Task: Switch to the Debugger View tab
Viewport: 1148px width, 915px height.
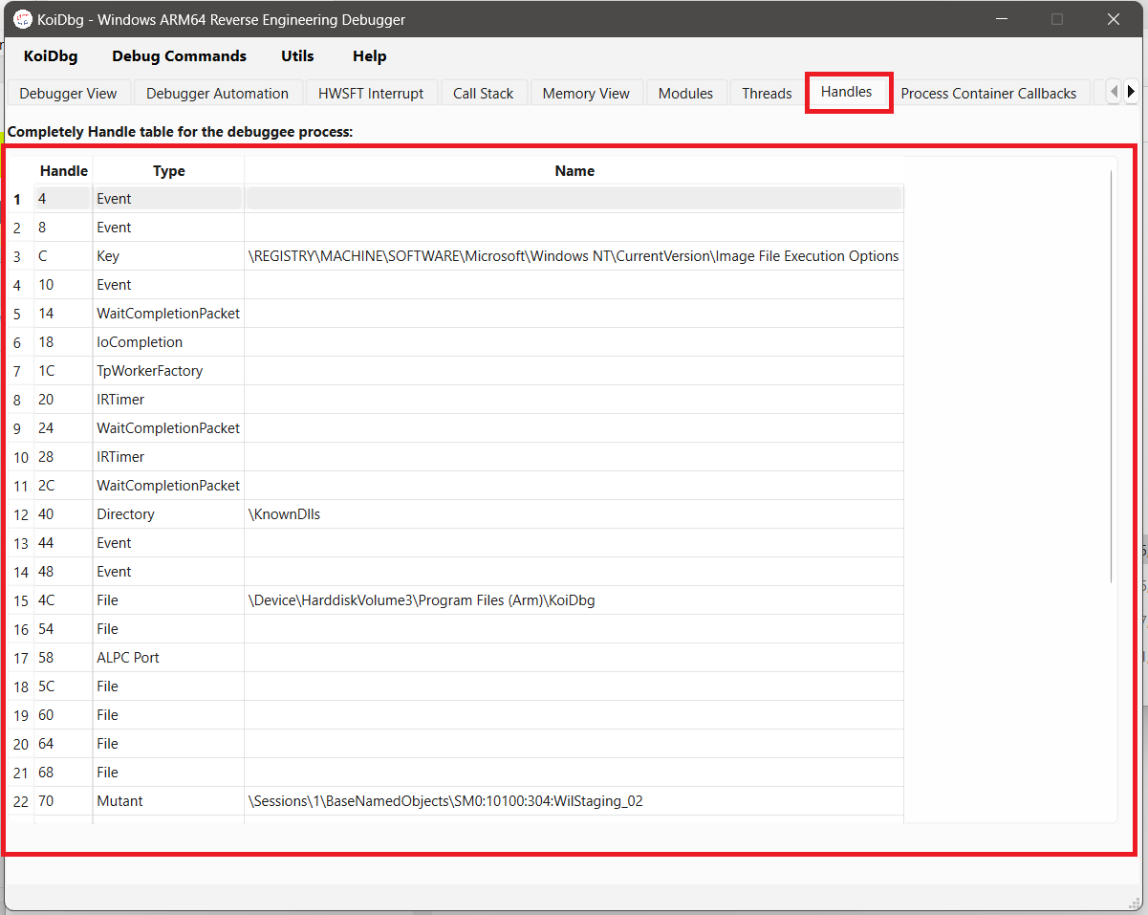Action: [68, 94]
